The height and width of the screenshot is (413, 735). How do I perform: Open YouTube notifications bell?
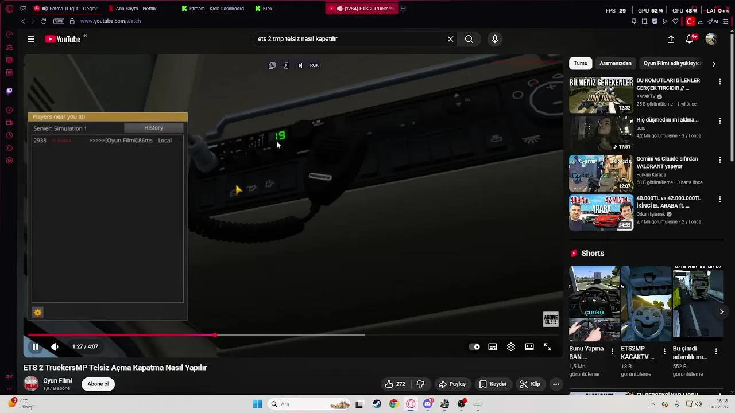coord(690,39)
